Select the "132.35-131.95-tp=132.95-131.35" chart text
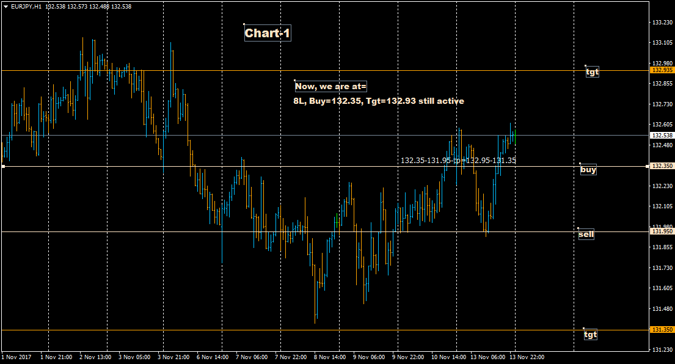 pyautogui.click(x=458, y=161)
